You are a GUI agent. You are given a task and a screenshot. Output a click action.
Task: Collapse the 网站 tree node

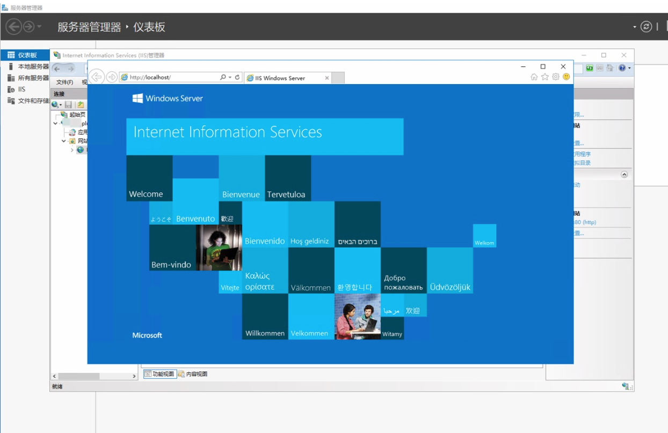click(x=64, y=141)
